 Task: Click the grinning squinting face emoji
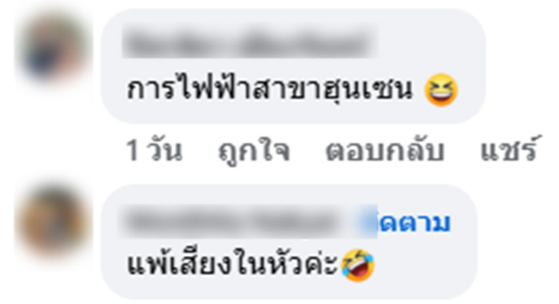(441, 90)
